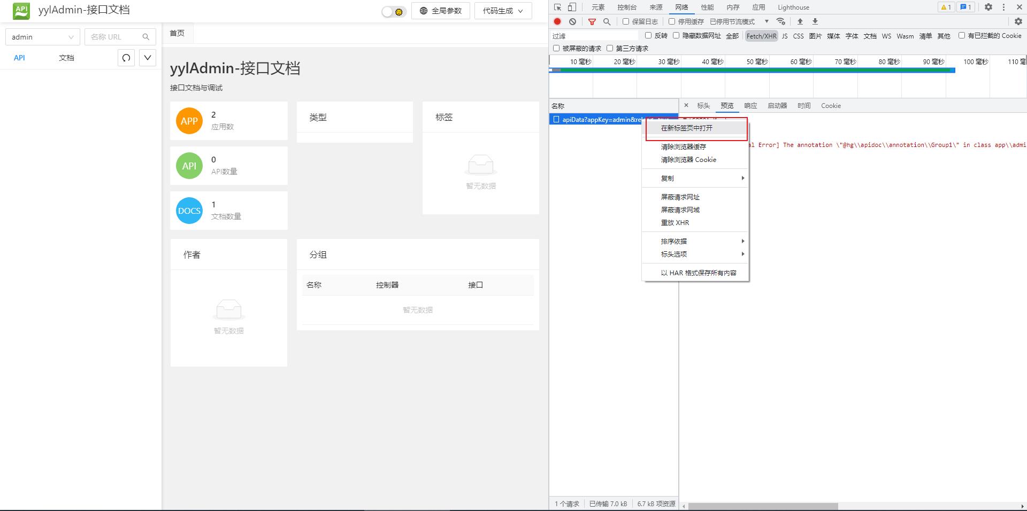Select the Fetch/XHR filter button
The width and height of the screenshot is (1027, 511).
pyautogui.click(x=761, y=36)
